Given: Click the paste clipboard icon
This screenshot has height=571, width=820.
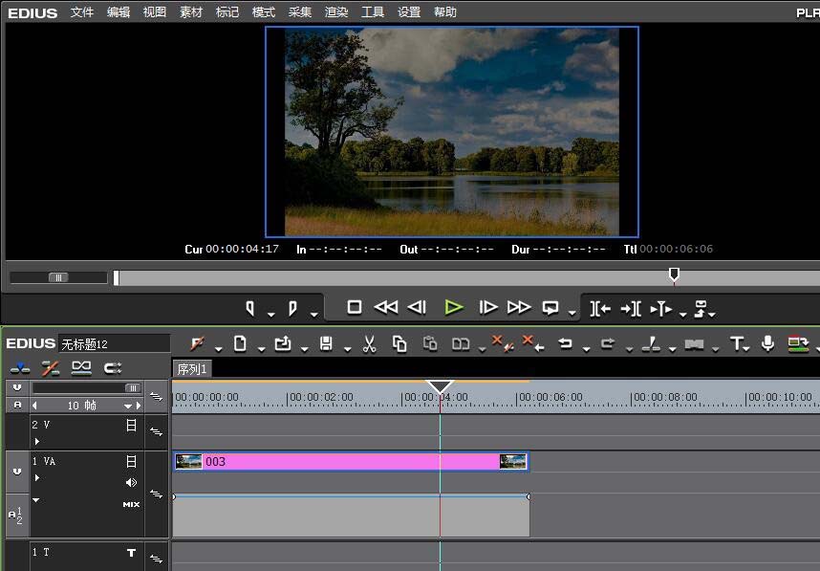Looking at the screenshot, I should click(430, 344).
